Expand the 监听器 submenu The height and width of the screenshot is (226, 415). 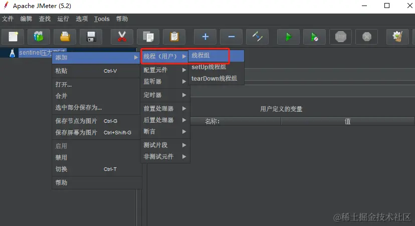165,82
